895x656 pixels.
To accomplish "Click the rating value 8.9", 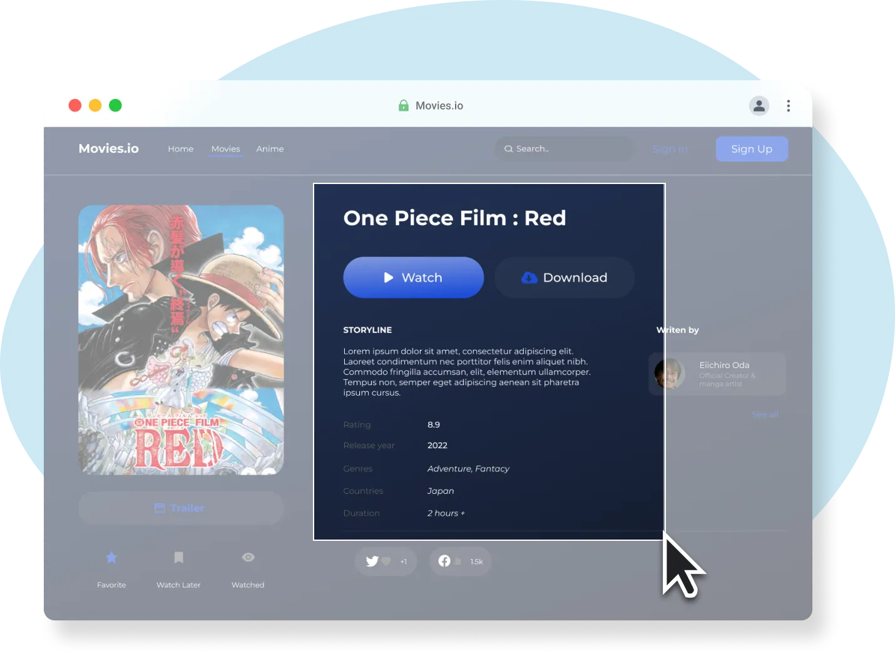I will [434, 424].
